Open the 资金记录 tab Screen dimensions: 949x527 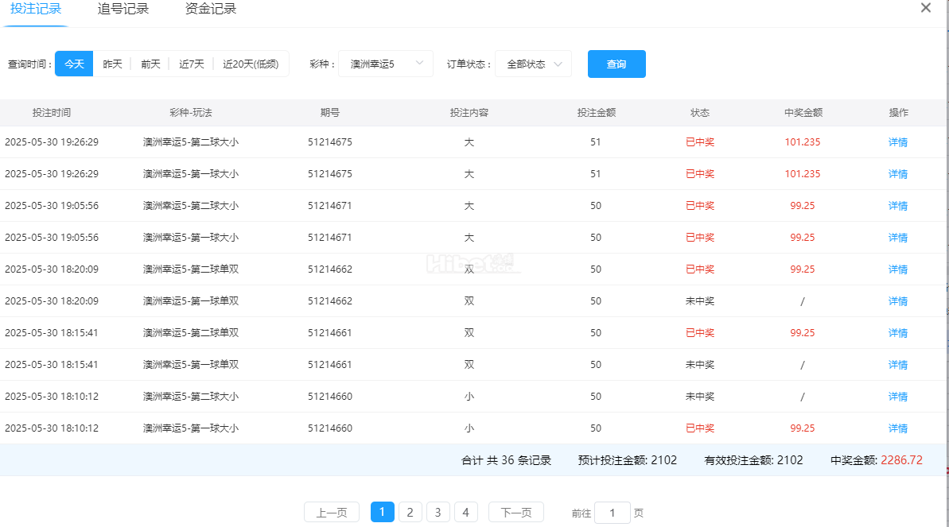pos(210,9)
